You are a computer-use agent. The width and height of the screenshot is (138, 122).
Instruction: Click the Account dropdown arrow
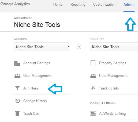(69, 47)
